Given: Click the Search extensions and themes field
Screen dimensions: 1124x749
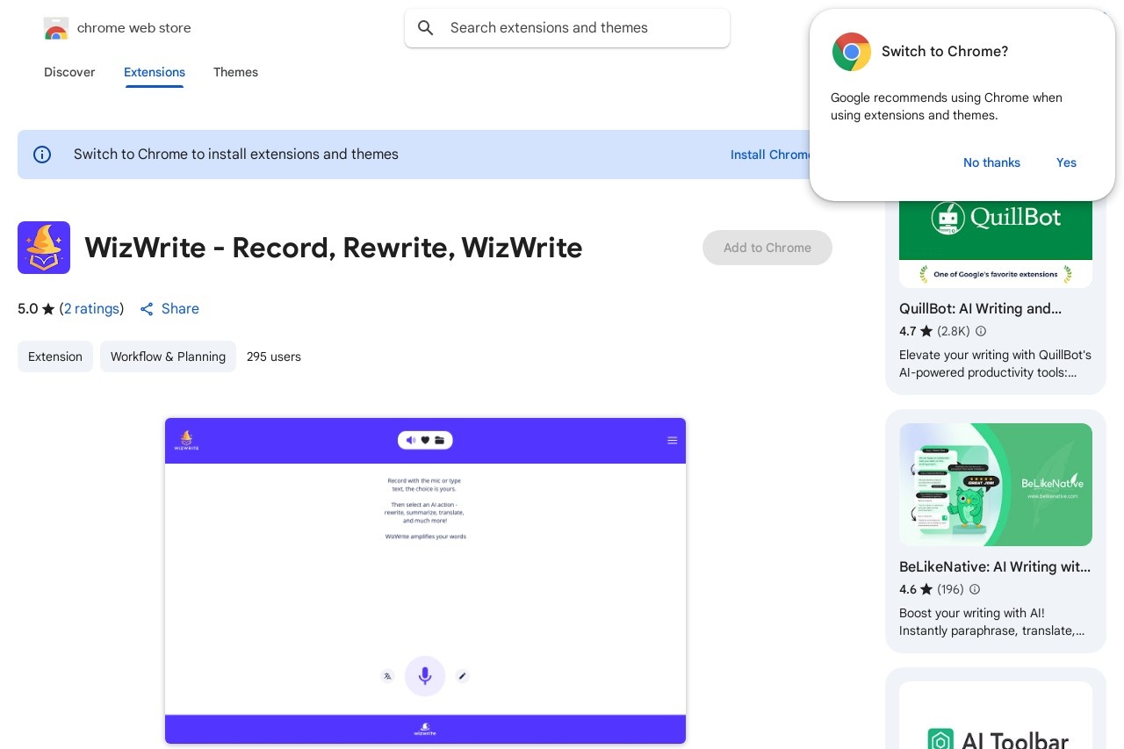Looking at the screenshot, I should pyautogui.click(x=567, y=28).
